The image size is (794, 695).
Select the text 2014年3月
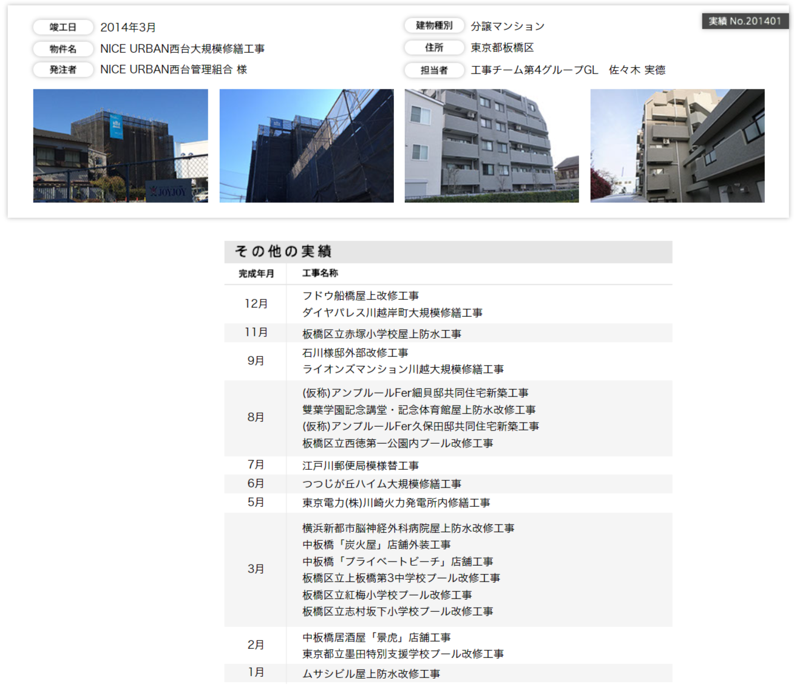(128, 27)
